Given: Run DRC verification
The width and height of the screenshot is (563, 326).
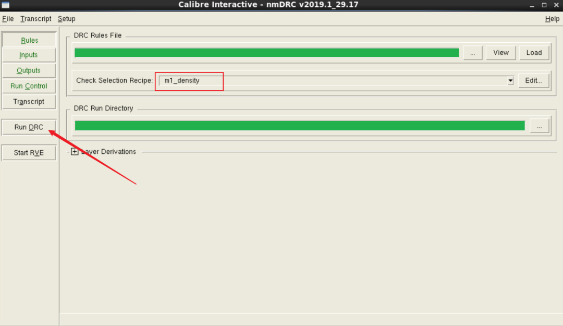Looking at the screenshot, I should (x=29, y=127).
